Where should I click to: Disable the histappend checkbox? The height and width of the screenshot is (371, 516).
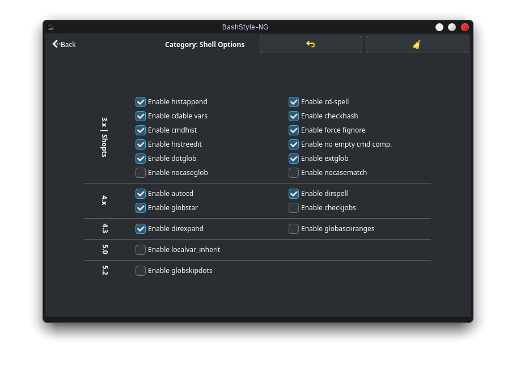click(x=141, y=102)
